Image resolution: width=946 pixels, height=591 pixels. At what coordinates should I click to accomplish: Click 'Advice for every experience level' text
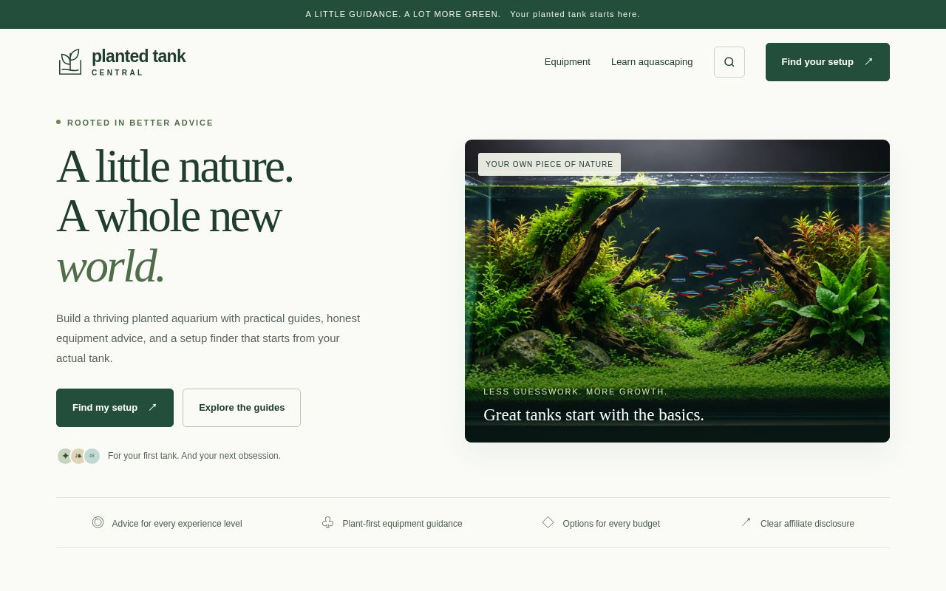pos(177,524)
